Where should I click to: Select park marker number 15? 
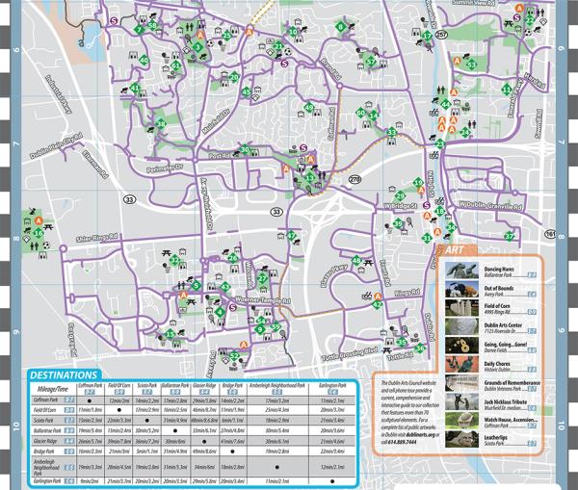[x=170, y=334]
